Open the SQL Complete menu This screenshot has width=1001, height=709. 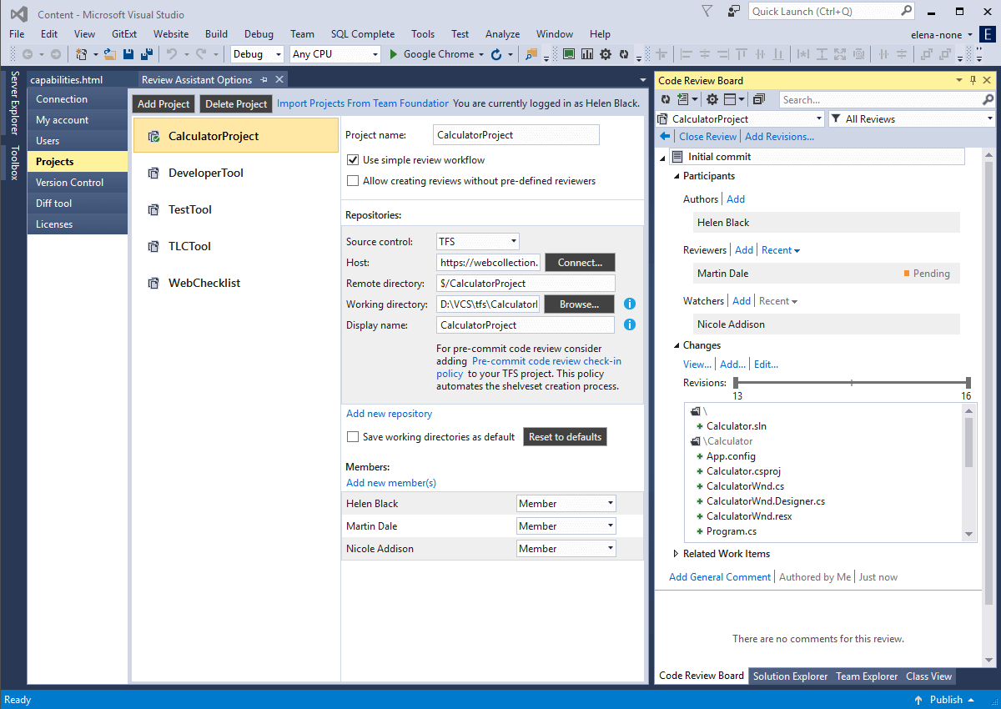pos(363,33)
